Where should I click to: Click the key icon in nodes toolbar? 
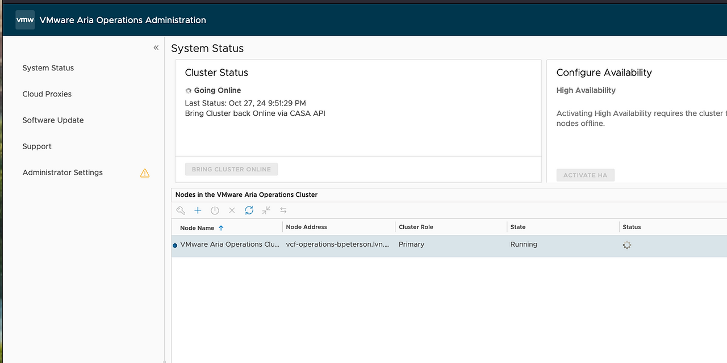pos(181,210)
